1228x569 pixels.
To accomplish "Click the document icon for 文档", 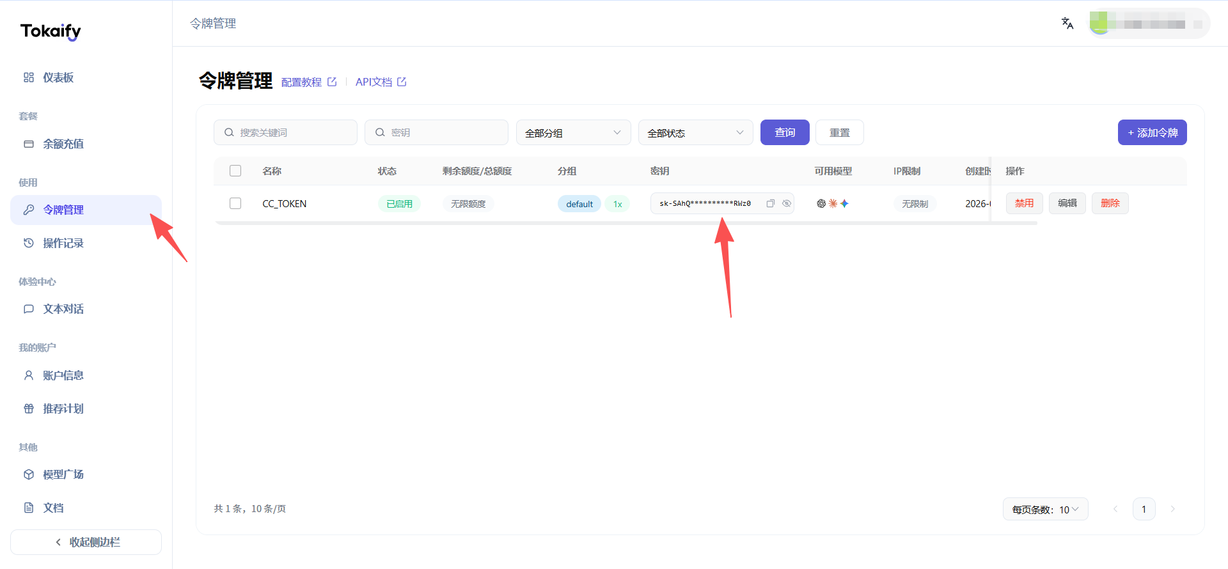I will [x=29, y=508].
